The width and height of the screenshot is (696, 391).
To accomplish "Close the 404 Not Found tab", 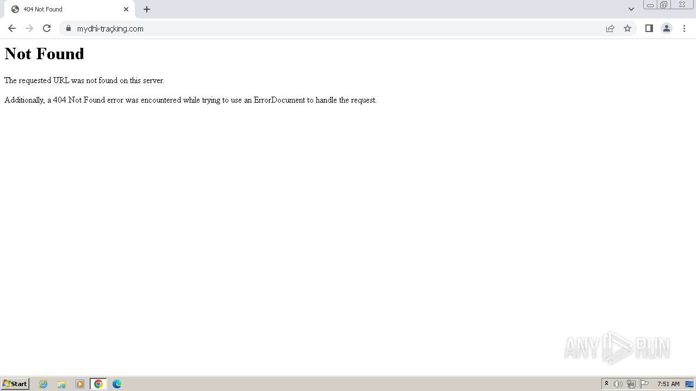I will (126, 9).
